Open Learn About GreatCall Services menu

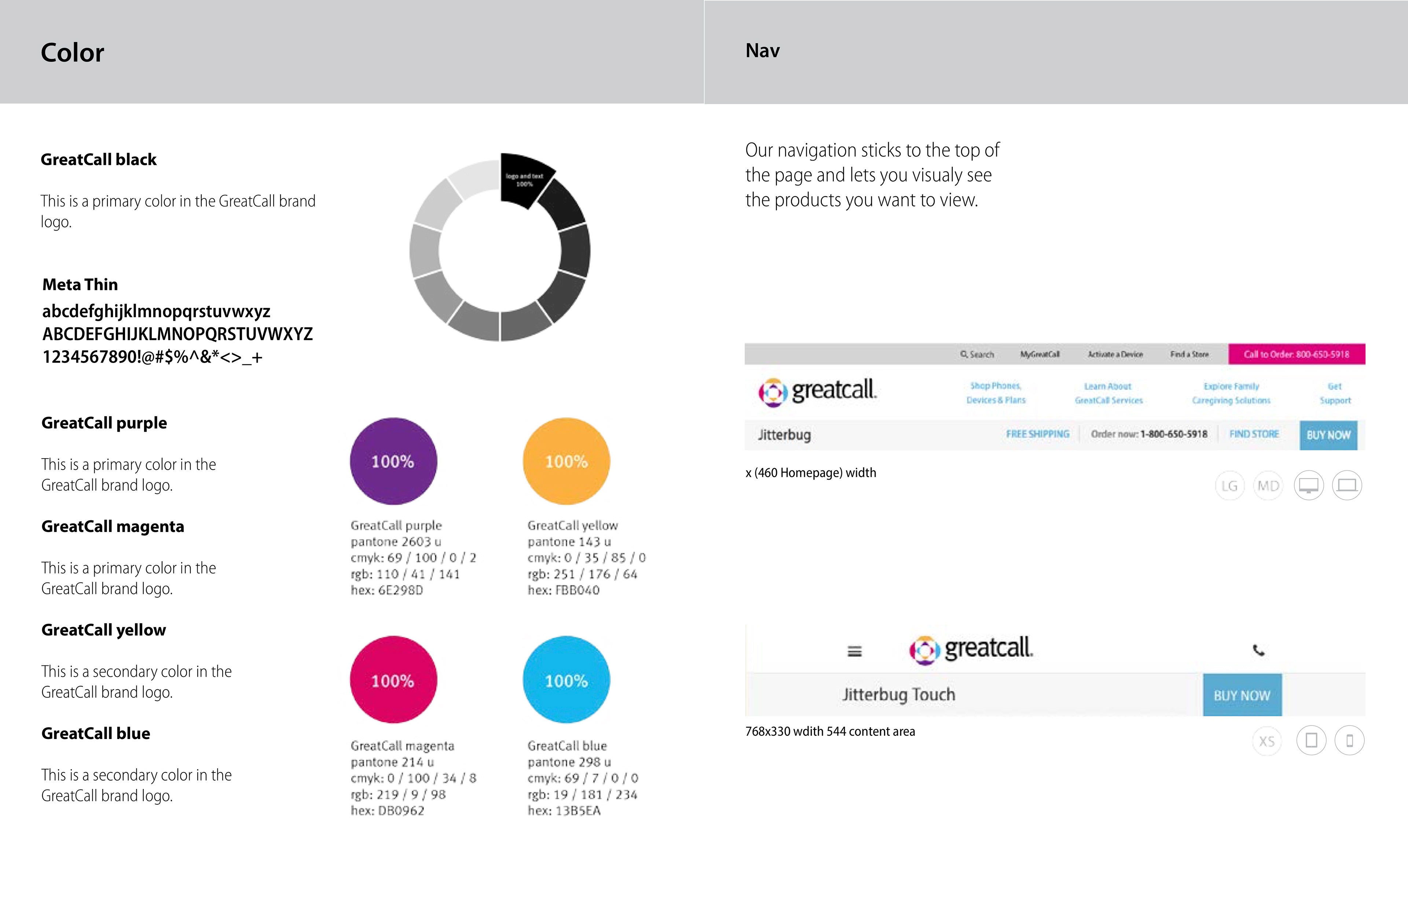click(x=1108, y=393)
